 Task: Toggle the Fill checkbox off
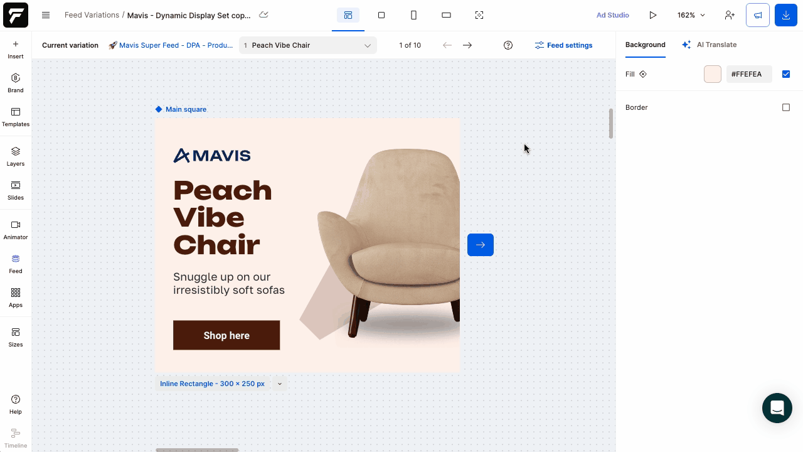pyautogui.click(x=786, y=74)
